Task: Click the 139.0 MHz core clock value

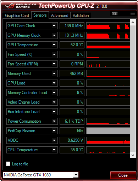Action: 72,26
